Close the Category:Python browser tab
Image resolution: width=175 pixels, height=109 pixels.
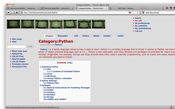click(106, 8)
